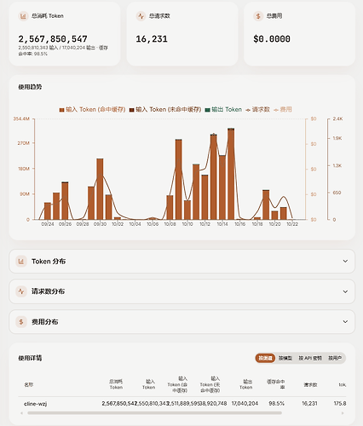Toggle the faded 费用 legend entry
This screenshot has width=363, height=426.
[283, 110]
